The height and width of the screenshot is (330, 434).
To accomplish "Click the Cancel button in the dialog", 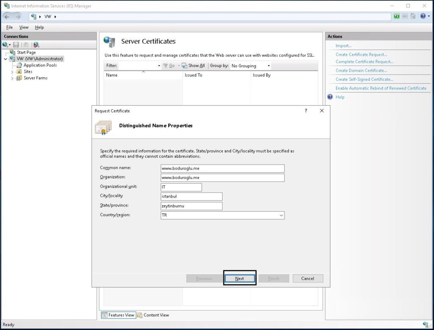I will (x=307, y=278).
